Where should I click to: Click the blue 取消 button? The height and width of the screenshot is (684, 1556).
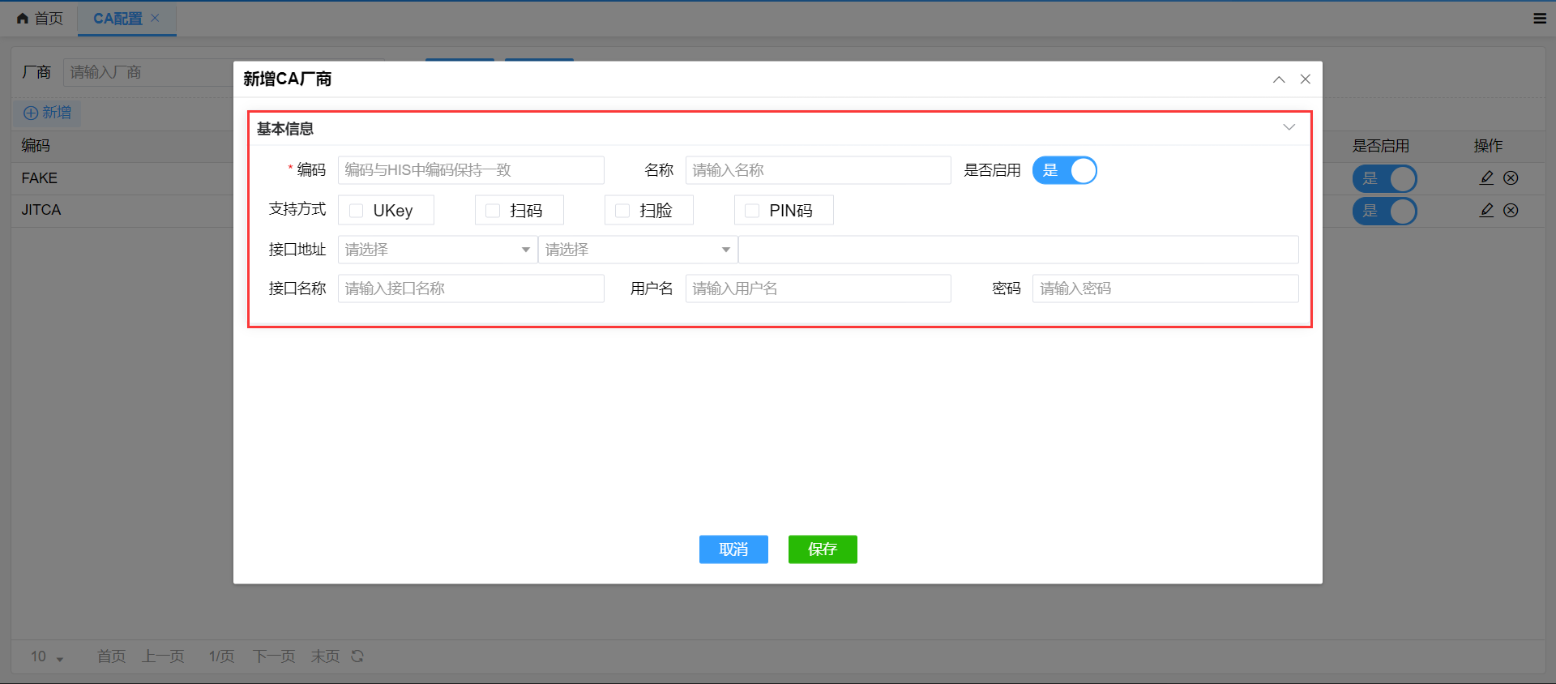point(733,549)
